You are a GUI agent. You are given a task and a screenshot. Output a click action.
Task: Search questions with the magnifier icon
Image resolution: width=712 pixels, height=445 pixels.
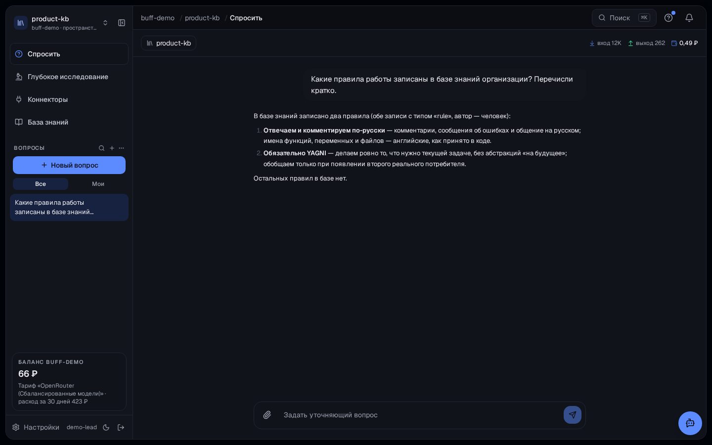click(x=101, y=148)
